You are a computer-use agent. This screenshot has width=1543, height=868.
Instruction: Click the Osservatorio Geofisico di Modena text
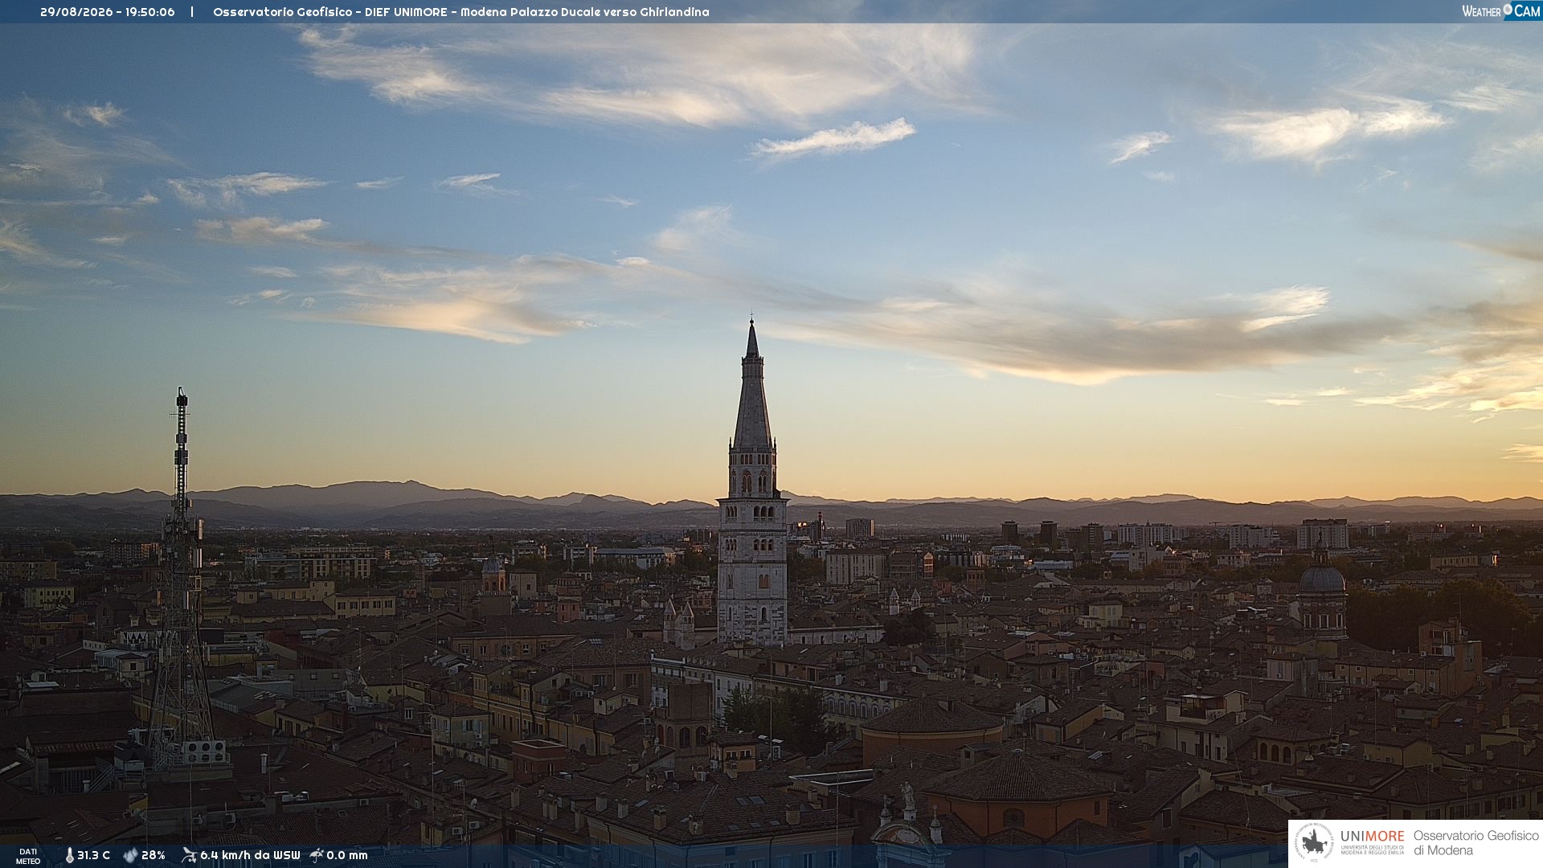tap(1475, 843)
